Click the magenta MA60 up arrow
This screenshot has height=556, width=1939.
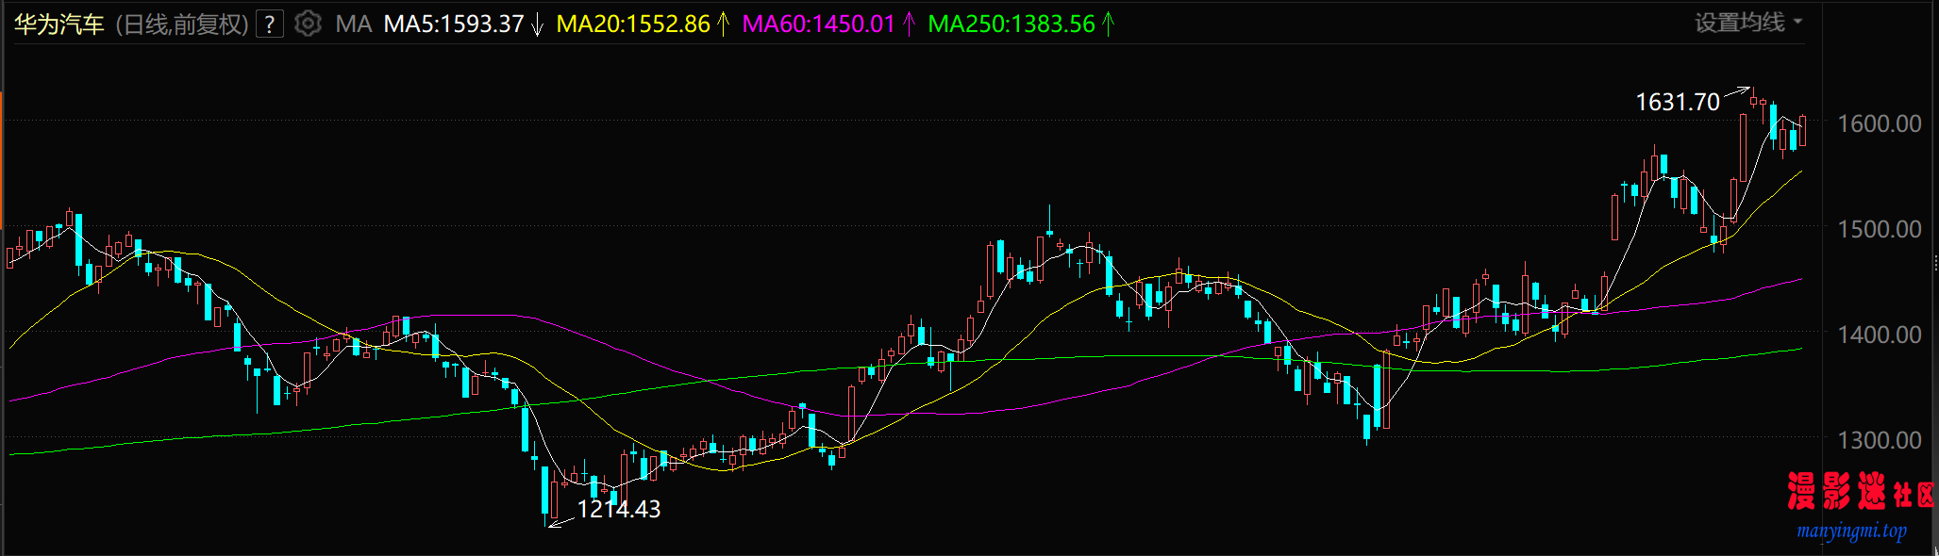pyautogui.click(x=909, y=24)
